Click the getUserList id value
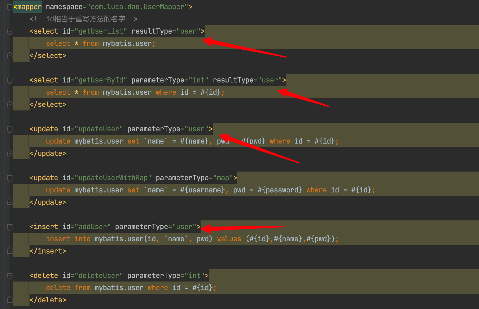The width and height of the screenshot is (479, 309). 101,31
